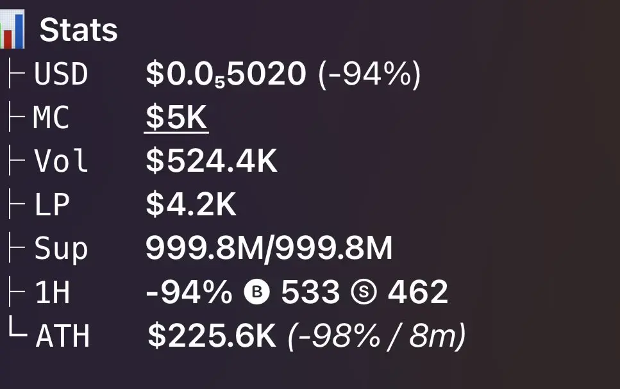Click the (-98% / 8m) ATH text
Screen dimensions: 620x389
point(377,336)
